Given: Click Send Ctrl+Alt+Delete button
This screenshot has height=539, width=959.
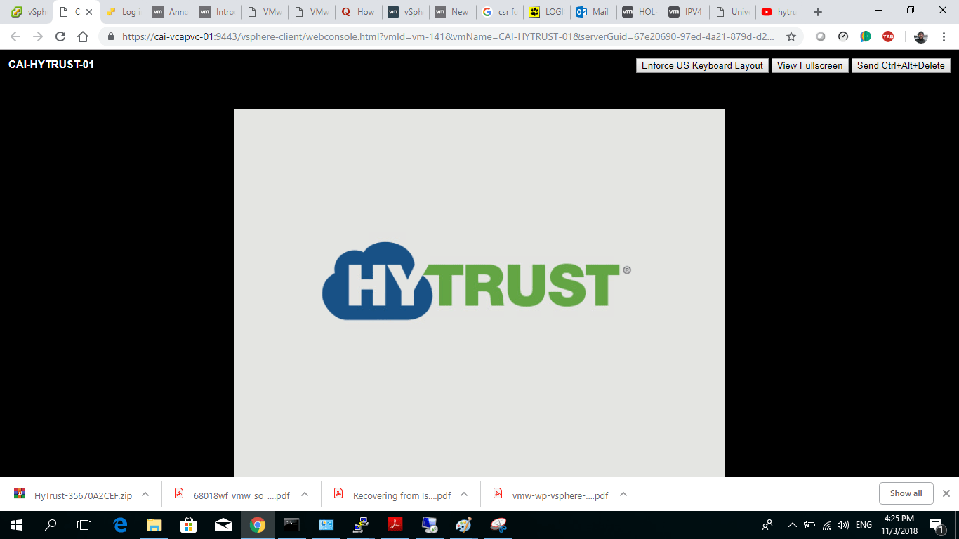Looking at the screenshot, I should (x=901, y=65).
